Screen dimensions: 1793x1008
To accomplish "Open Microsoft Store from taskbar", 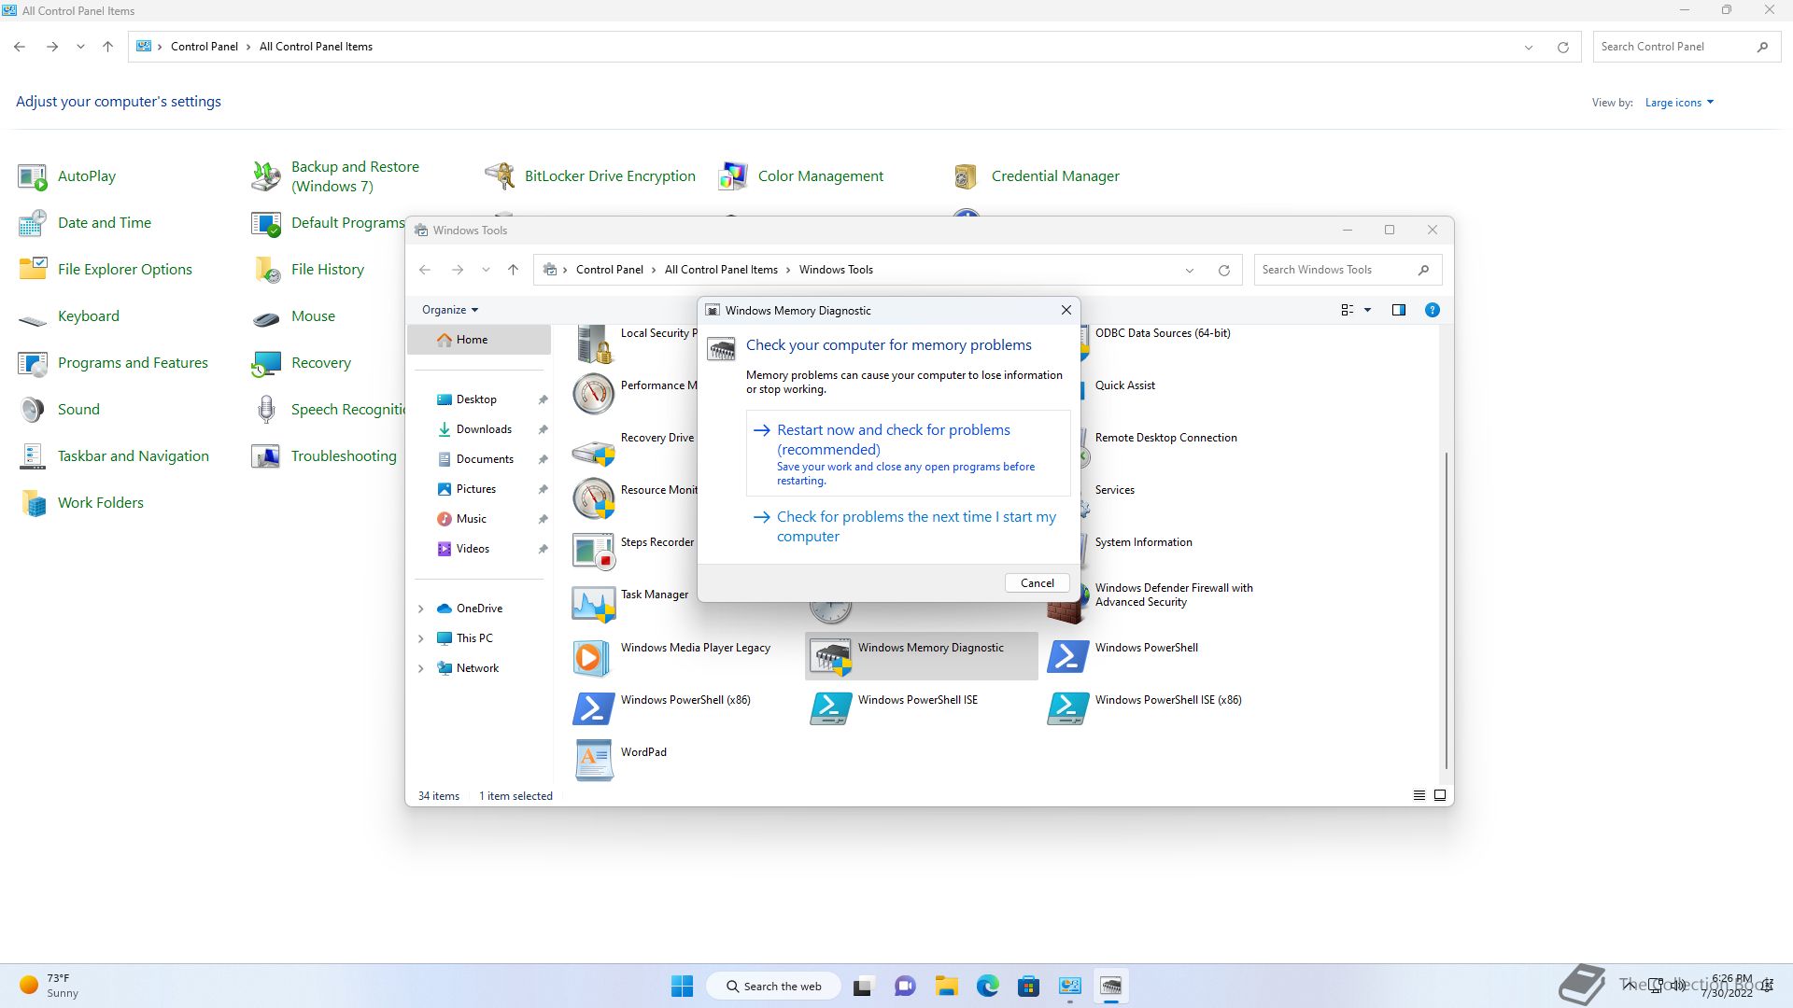I will (1028, 987).
